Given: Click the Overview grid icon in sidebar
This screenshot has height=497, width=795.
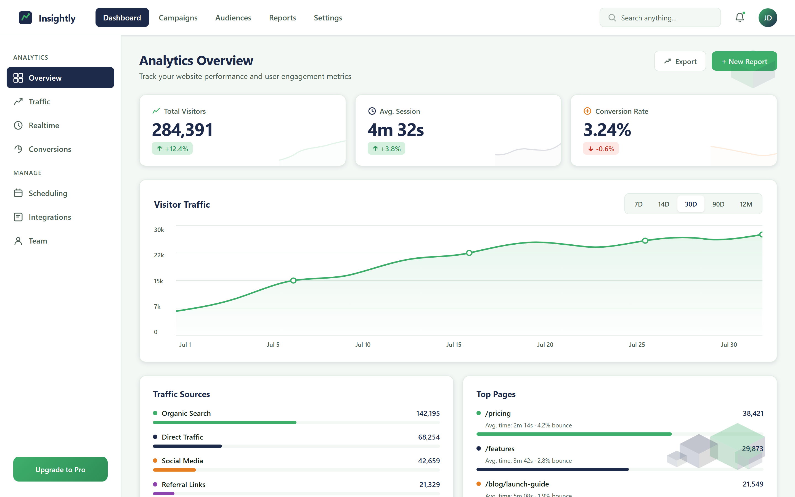Looking at the screenshot, I should pos(18,78).
